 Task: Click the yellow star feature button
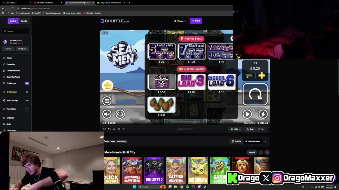[108, 85]
